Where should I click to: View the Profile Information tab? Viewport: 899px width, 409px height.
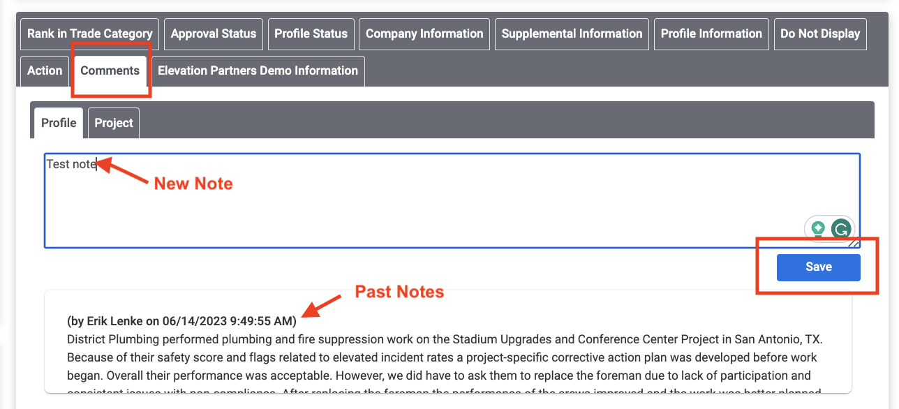711,34
